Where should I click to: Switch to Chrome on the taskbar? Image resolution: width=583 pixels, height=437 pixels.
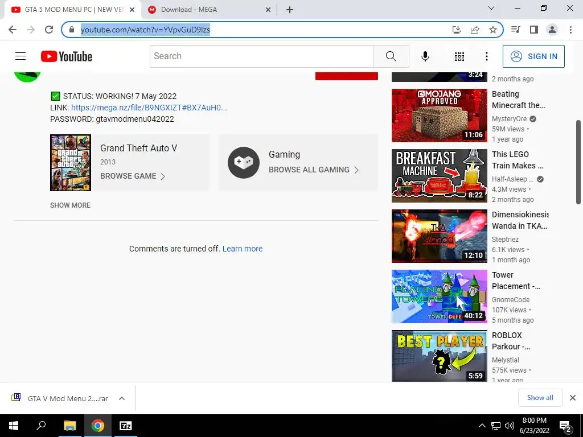97,426
